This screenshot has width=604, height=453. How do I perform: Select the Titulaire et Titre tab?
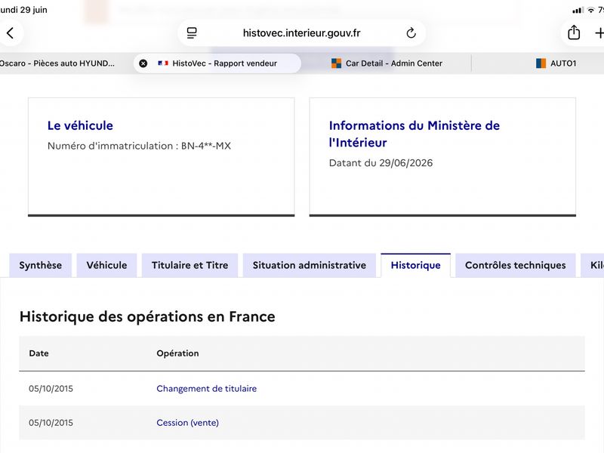[190, 265]
